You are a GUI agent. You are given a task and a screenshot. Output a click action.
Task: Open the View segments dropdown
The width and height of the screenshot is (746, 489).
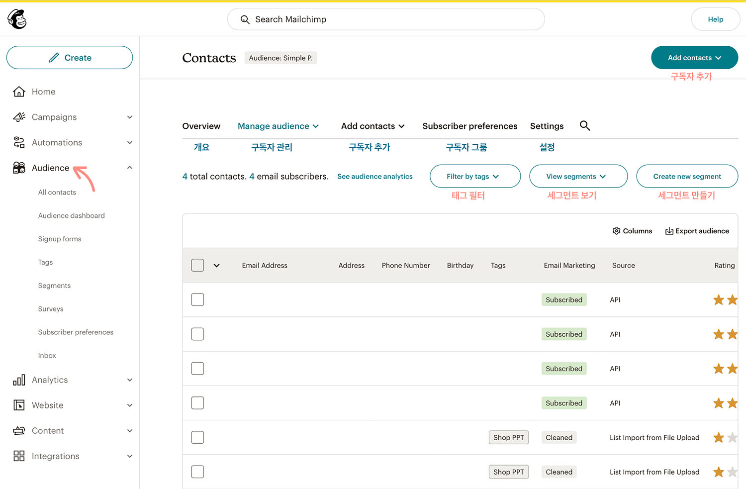(578, 176)
